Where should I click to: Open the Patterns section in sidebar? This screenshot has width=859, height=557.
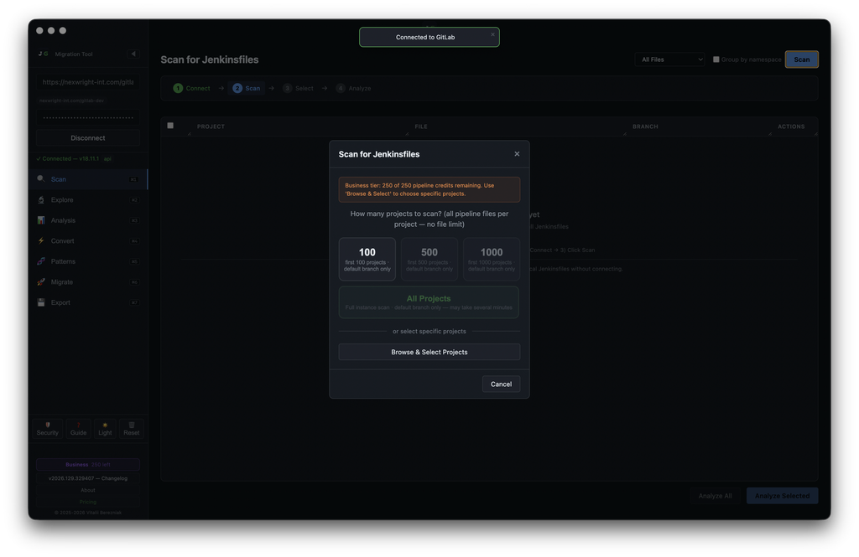click(88, 261)
